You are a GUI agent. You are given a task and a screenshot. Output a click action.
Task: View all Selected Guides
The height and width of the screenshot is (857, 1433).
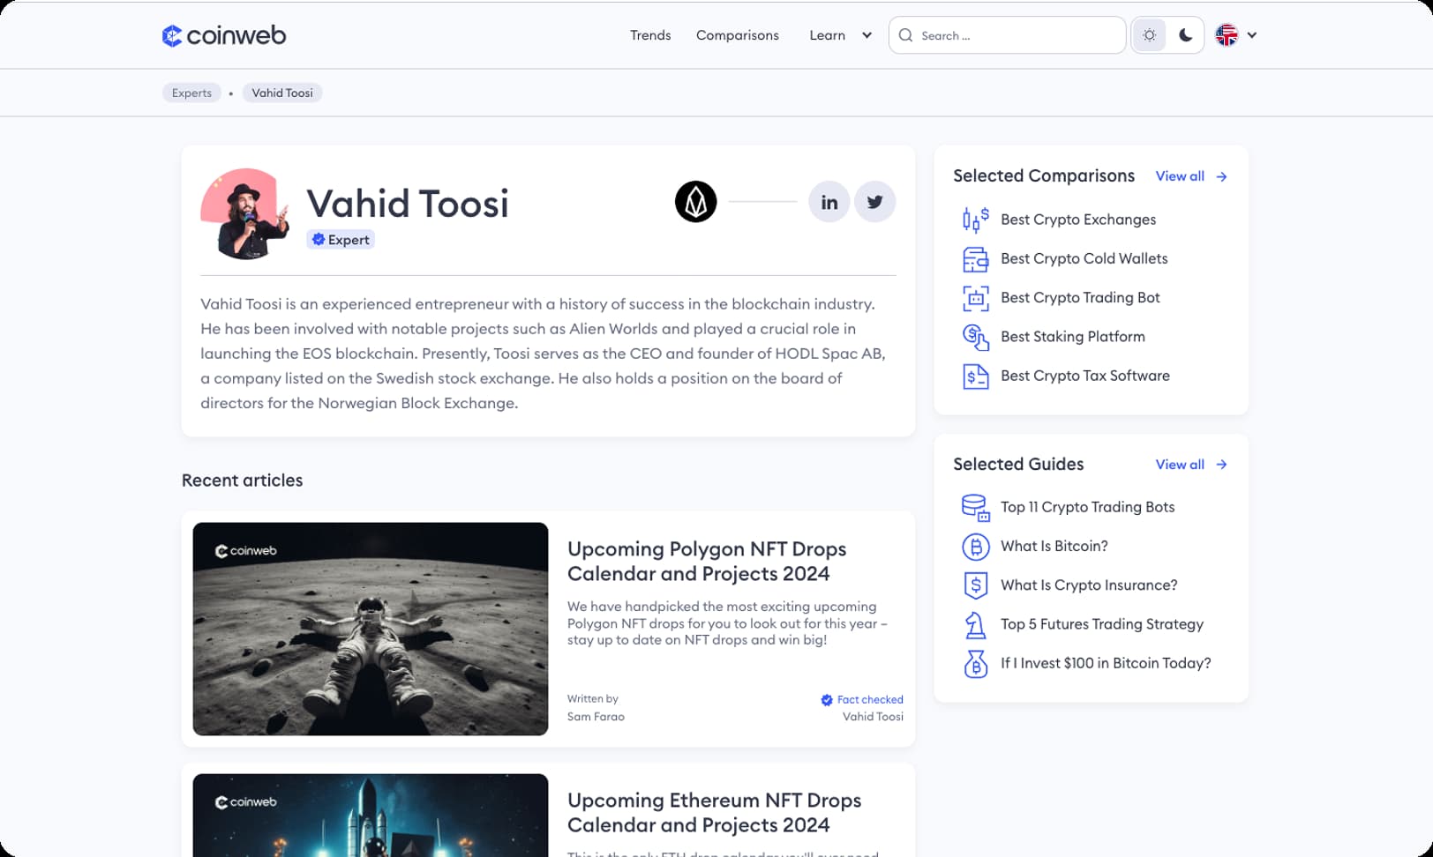pyautogui.click(x=1180, y=465)
